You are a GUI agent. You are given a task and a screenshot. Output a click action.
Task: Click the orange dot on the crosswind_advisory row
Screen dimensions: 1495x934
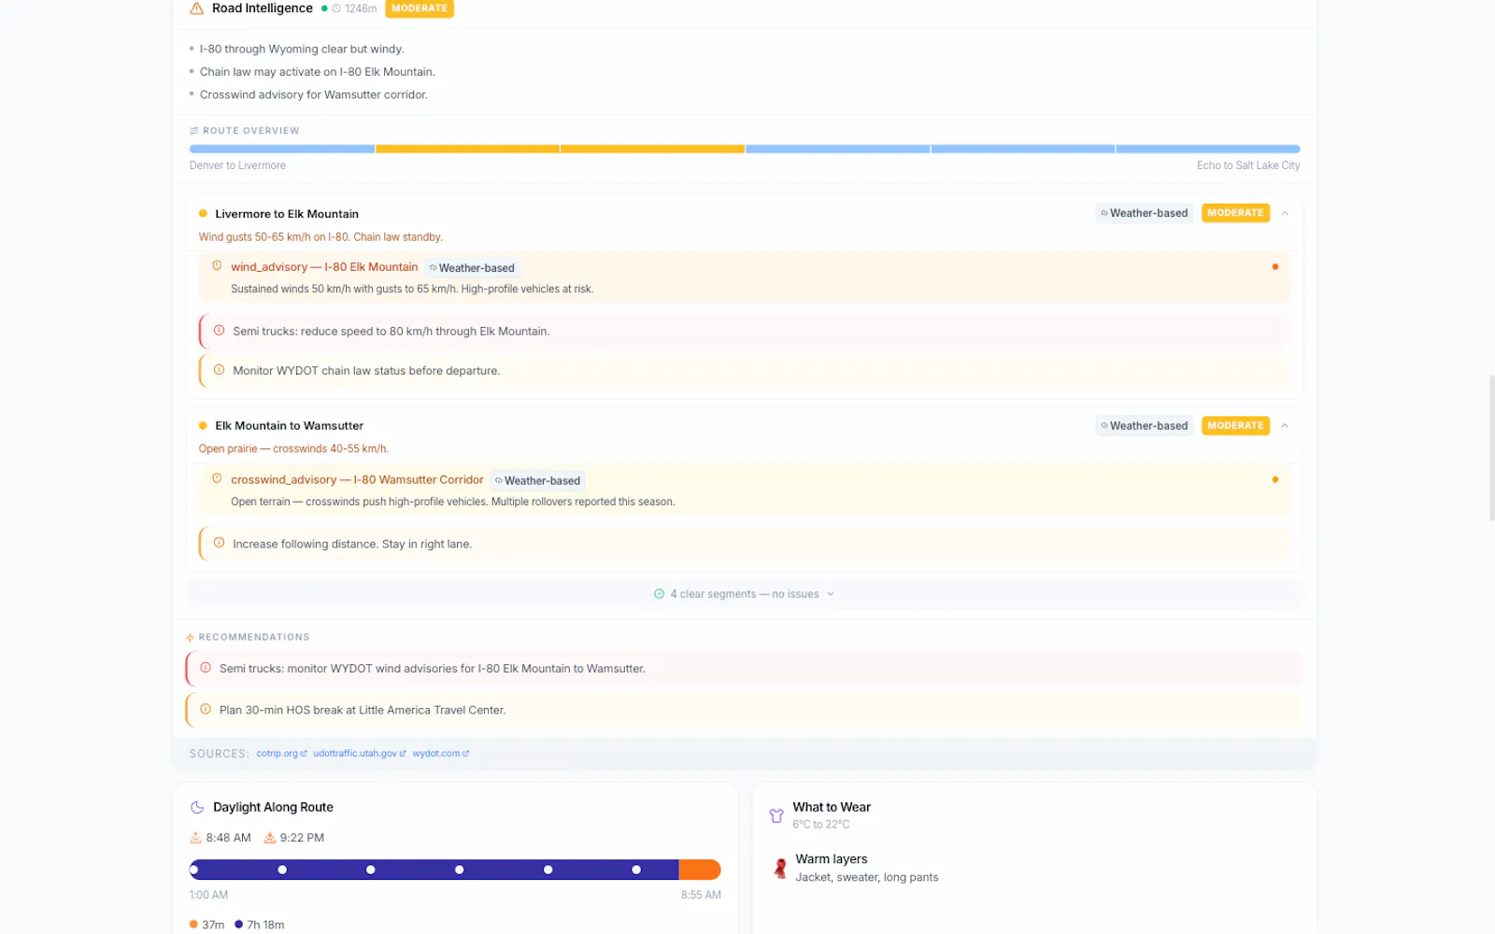tap(1275, 480)
